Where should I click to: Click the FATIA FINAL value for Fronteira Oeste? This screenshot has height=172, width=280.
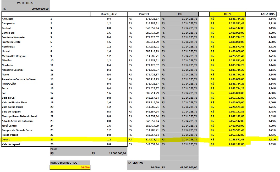272,42
